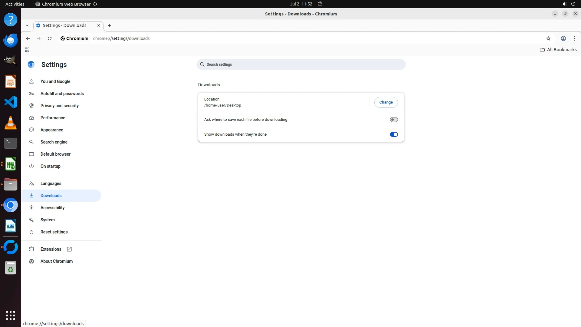The image size is (581, 327).
Task: Open the Chromium three-dot menu
Action: [x=574, y=38]
